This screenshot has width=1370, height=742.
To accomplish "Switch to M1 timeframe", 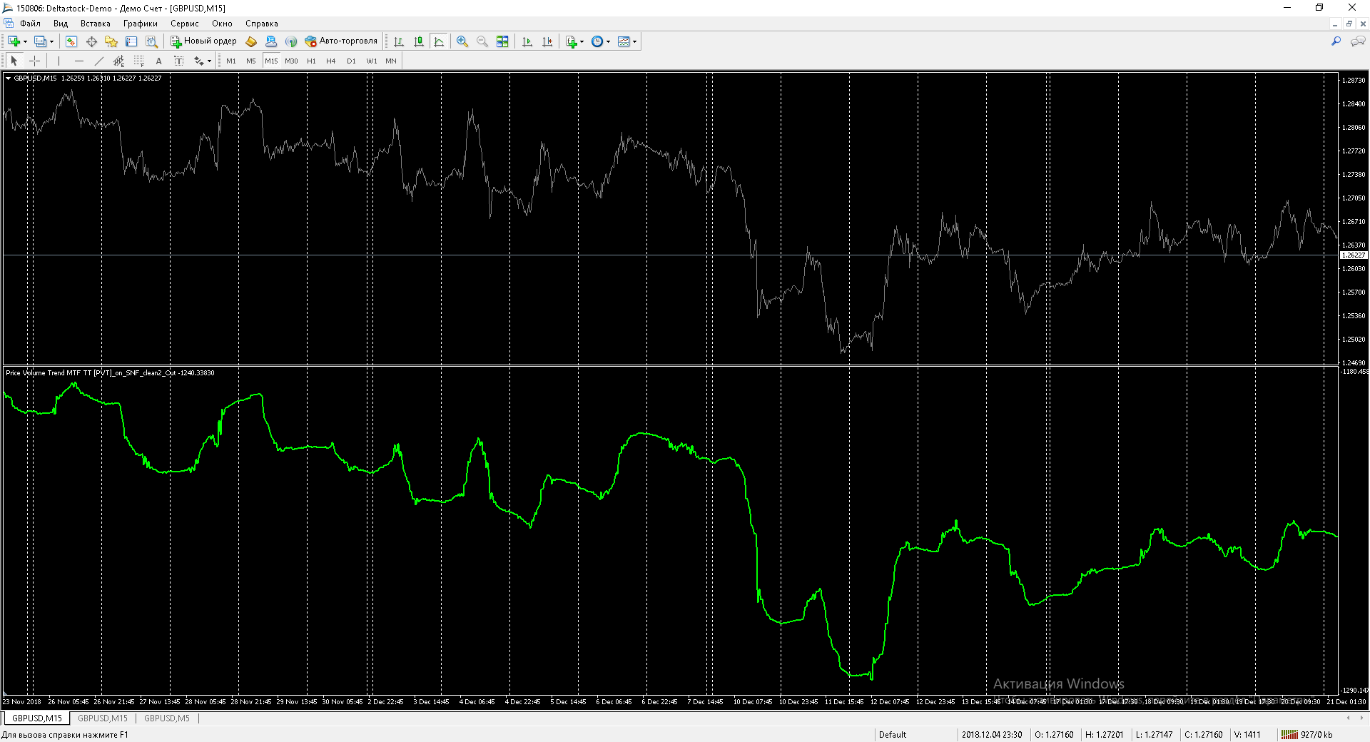I will [x=231, y=61].
